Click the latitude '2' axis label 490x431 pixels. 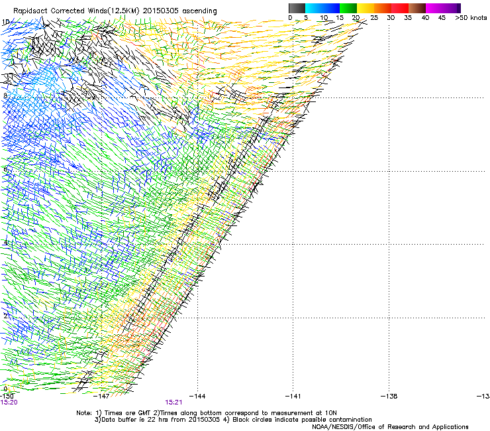(5, 316)
